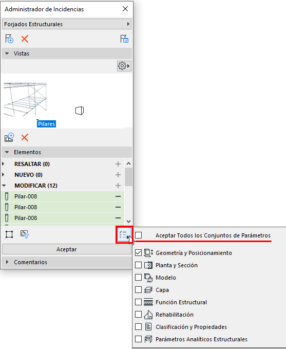Image resolution: width=286 pixels, height=349 pixels.
Task: Expand the RESALTAR (0) group
Action: (x=3, y=164)
